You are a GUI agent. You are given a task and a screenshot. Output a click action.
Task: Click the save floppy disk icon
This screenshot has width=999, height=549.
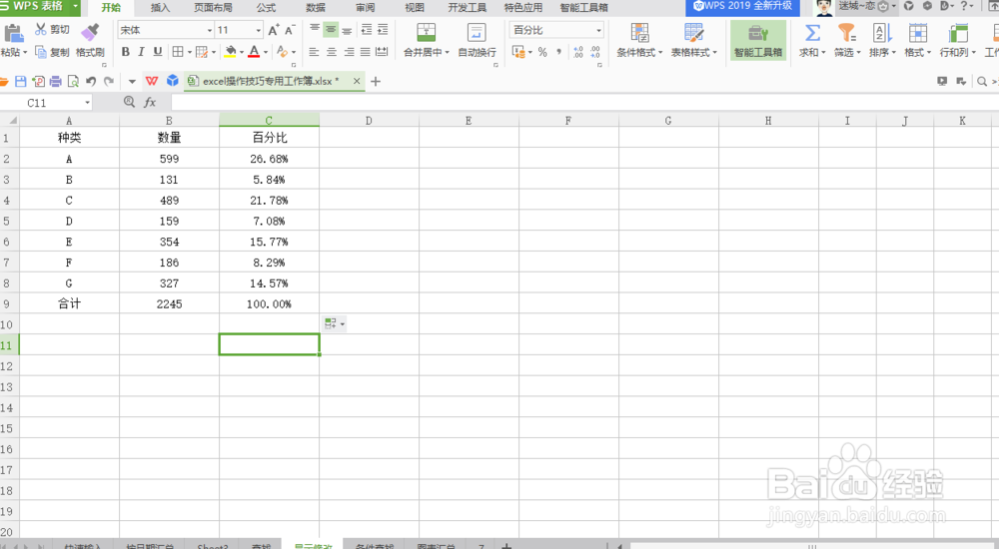(x=20, y=81)
